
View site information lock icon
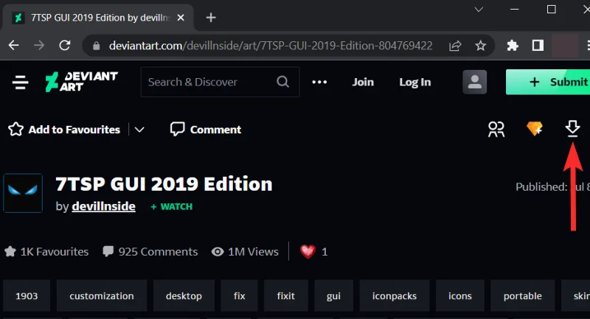(97, 46)
